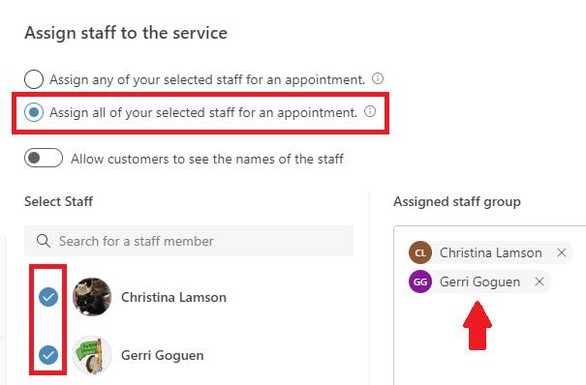Click Gerri Goguen's profile photo
The width and height of the screenshot is (586, 385).
(x=92, y=355)
